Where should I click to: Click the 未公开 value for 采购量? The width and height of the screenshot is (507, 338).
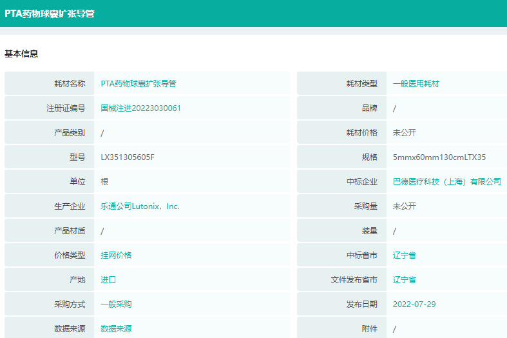[404, 206]
